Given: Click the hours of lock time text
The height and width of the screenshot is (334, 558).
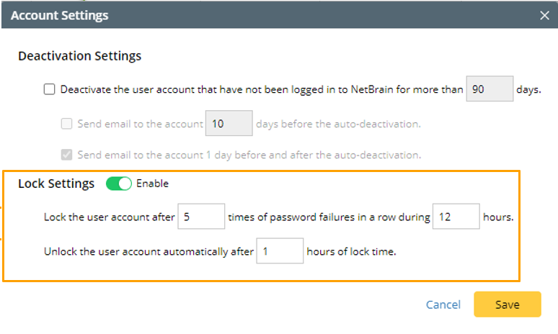Looking at the screenshot, I should [x=350, y=252].
